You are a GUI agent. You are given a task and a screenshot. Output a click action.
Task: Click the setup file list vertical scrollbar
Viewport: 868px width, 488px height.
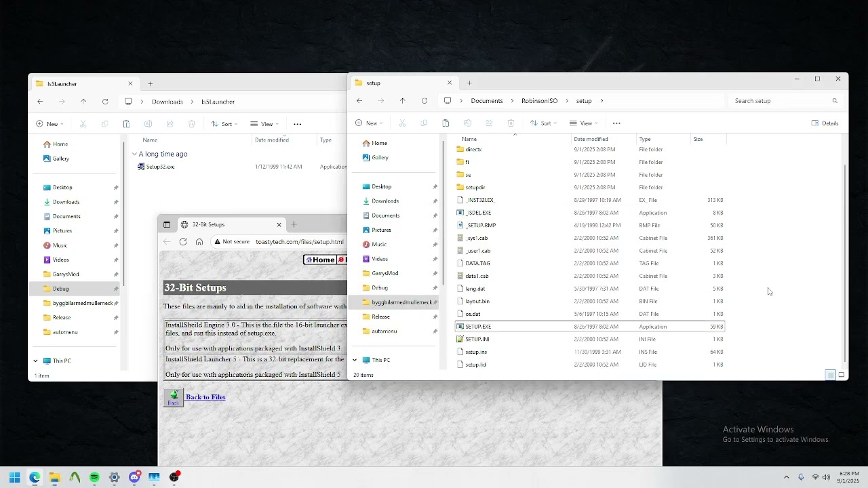tap(845, 263)
